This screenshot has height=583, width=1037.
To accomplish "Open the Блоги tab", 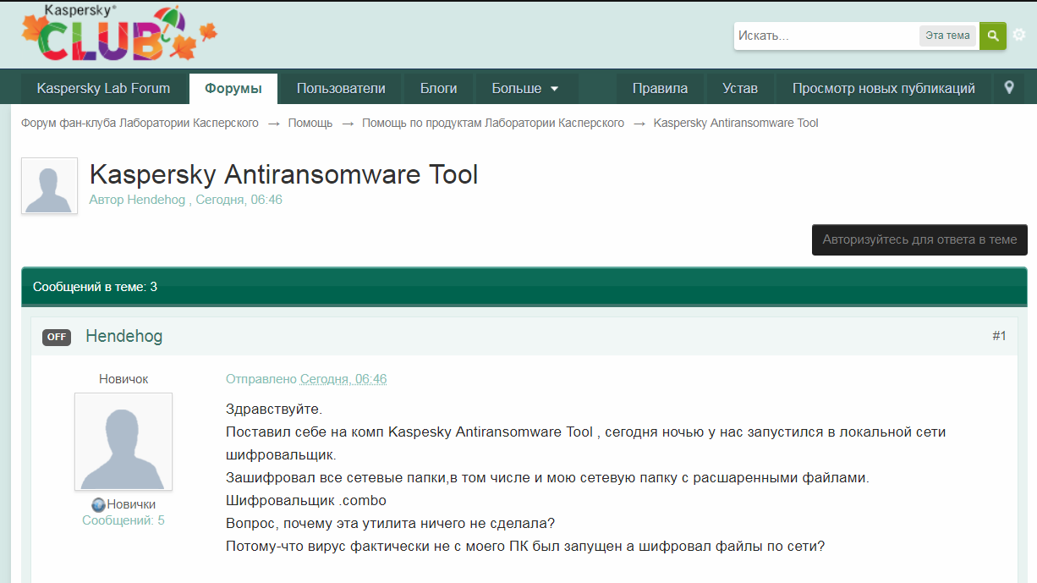I will pos(438,88).
